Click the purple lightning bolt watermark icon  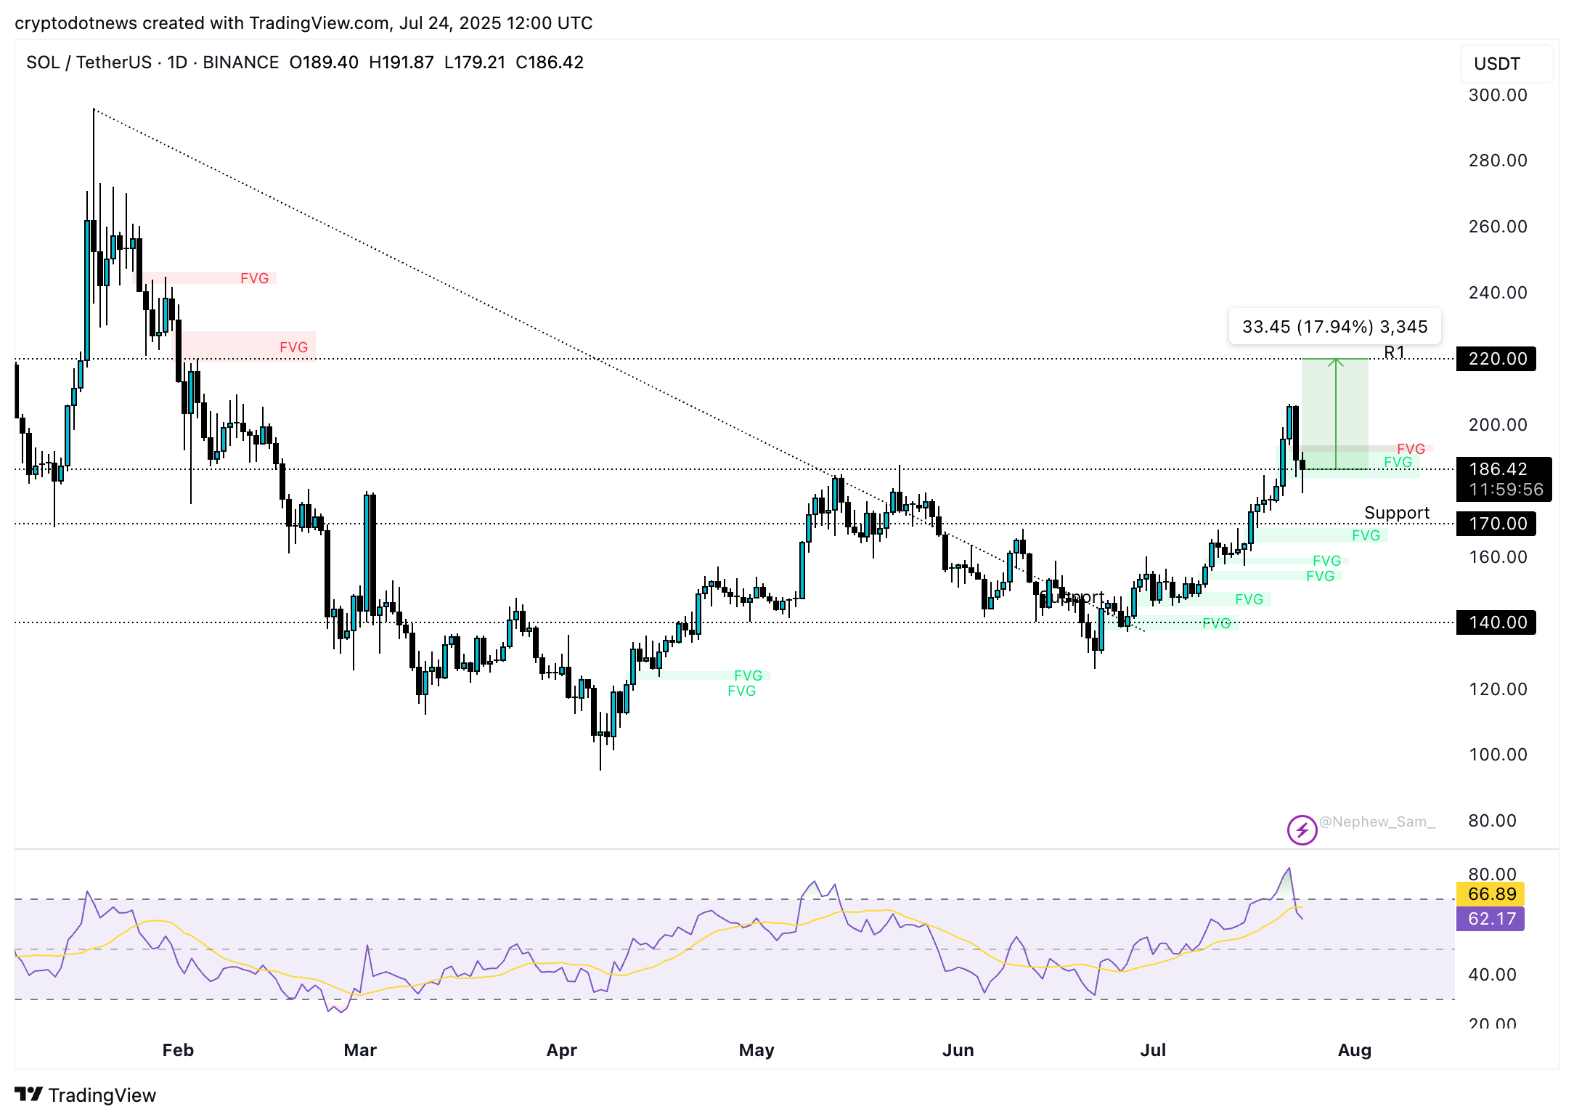(1302, 829)
